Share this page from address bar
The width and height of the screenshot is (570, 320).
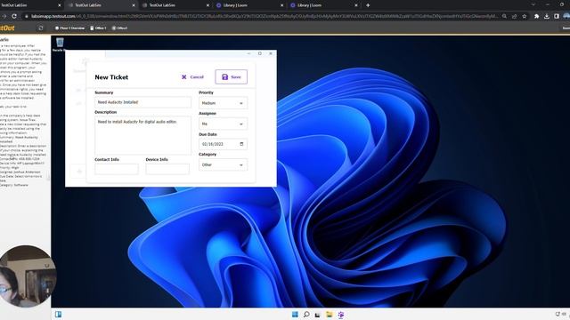tap(515, 16)
